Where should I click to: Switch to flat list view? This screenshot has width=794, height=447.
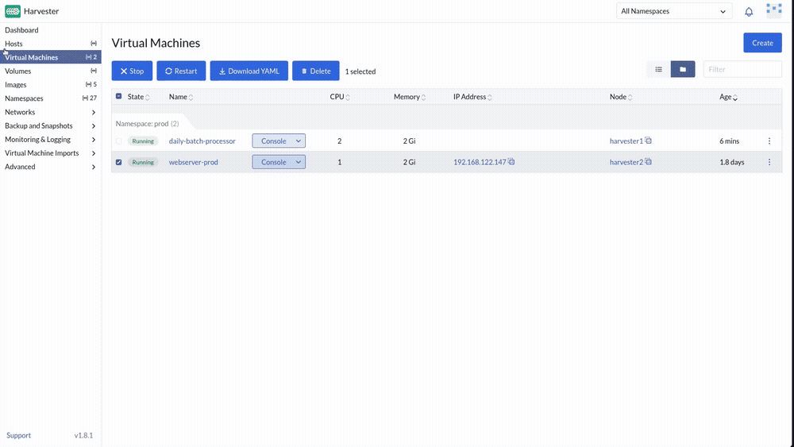click(x=658, y=69)
